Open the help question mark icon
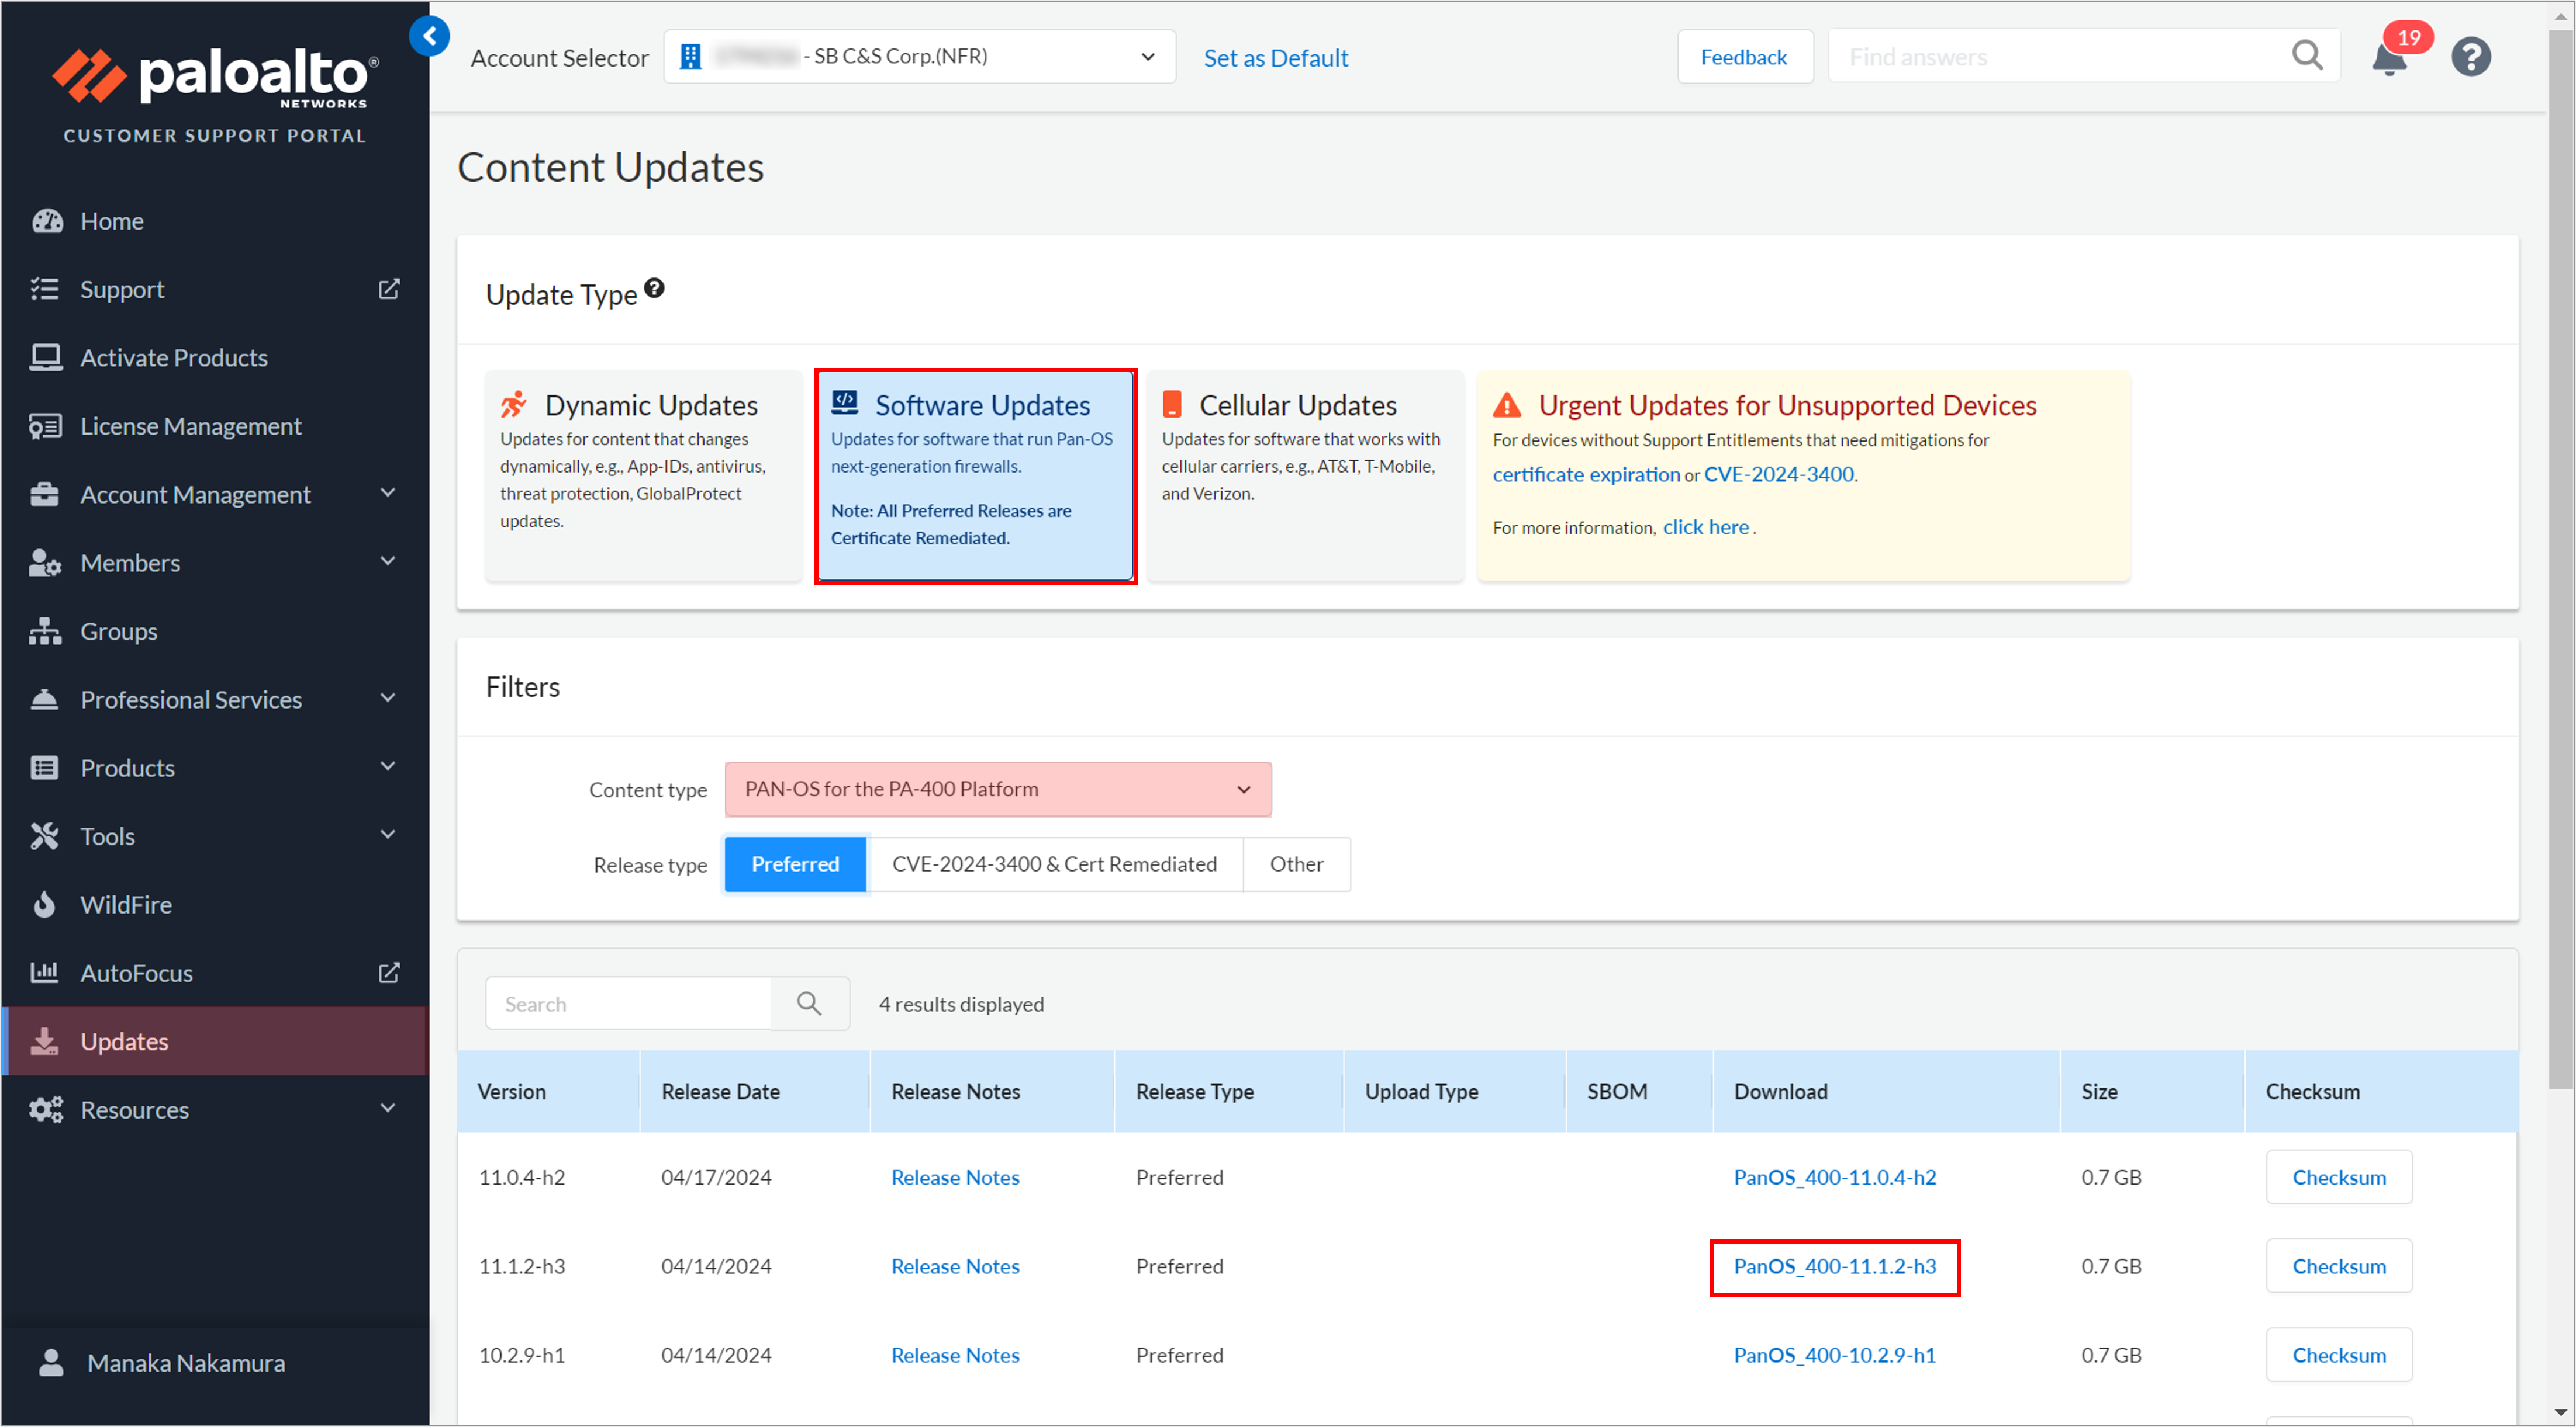The image size is (2576, 1427). click(x=2470, y=57)
